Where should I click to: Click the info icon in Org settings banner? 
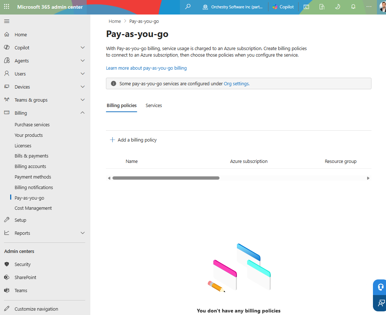[114, 83]
